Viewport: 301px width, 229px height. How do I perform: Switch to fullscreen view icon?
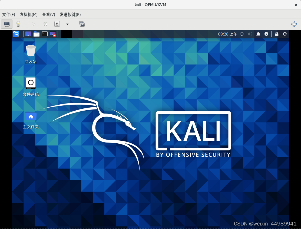[294, 24]
